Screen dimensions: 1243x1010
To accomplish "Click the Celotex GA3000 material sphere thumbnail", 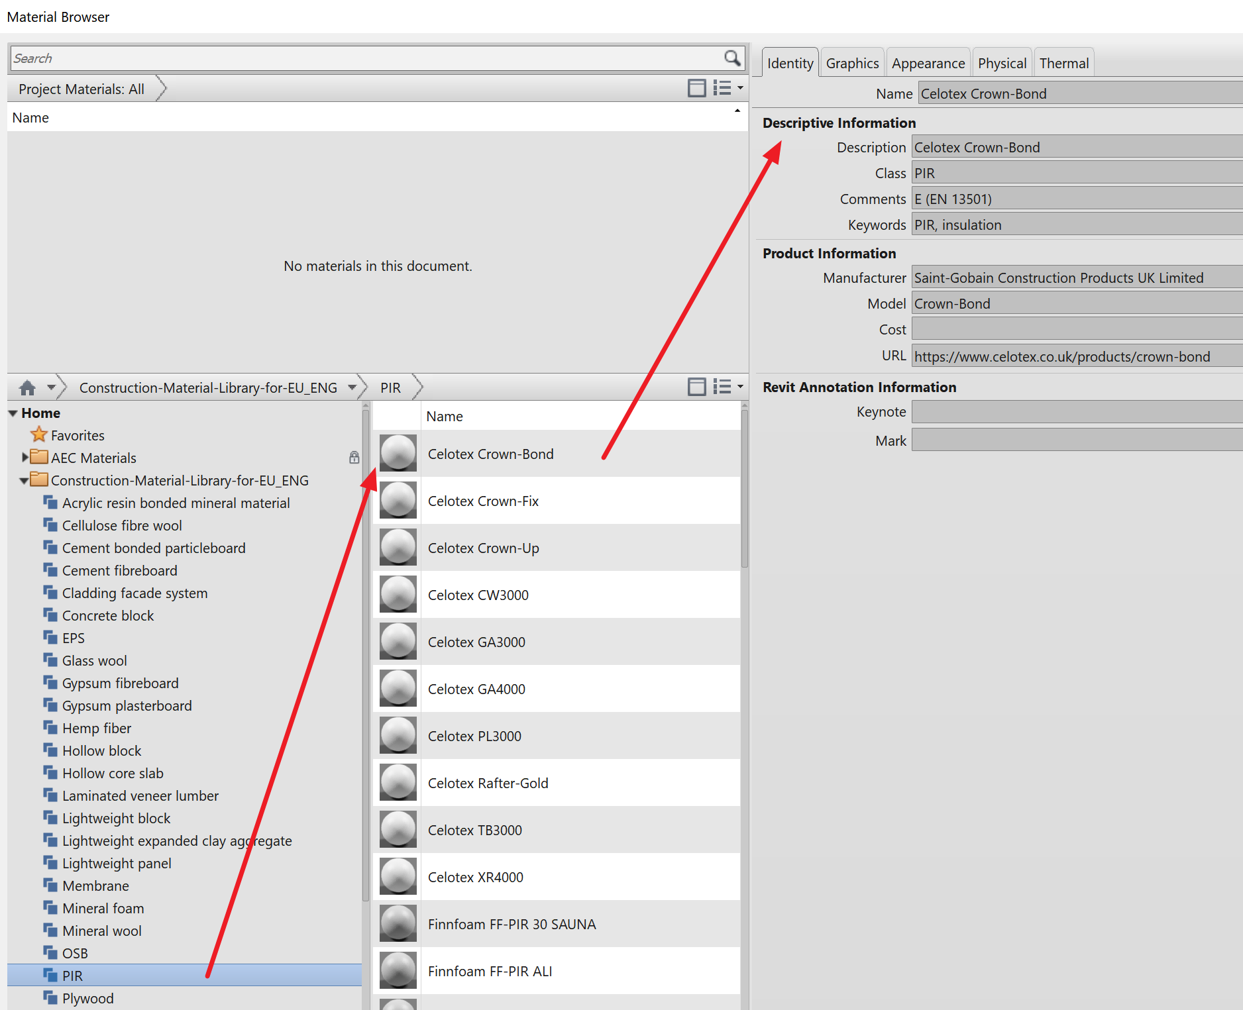I will click(398, 641).
